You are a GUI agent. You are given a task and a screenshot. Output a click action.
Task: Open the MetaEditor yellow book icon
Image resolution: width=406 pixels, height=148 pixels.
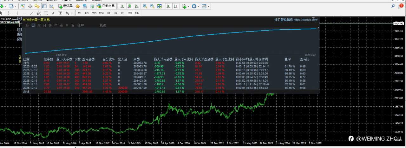pos(78,6)
